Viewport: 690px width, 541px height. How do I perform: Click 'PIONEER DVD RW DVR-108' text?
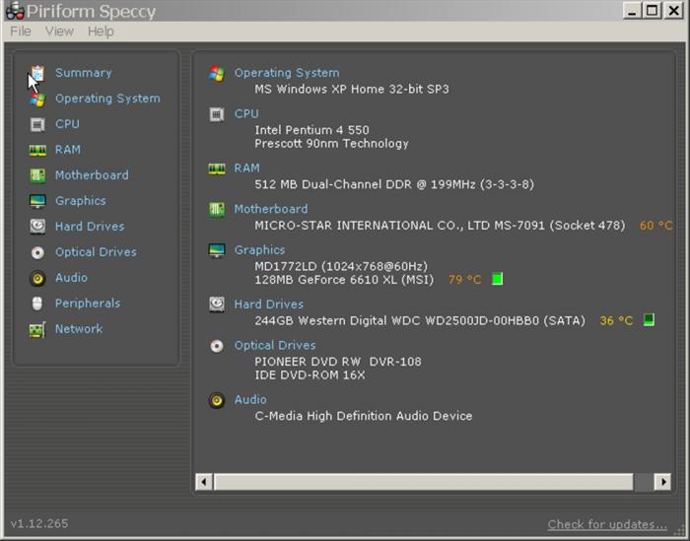point(338,362)
